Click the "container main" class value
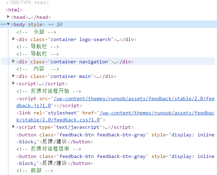This screenshot has height=175, width=217. click(x=70, y=76)
